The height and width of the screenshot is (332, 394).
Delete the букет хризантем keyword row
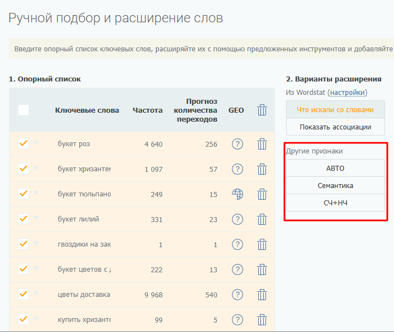[x=262, y=169]
